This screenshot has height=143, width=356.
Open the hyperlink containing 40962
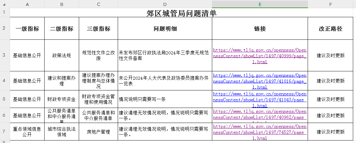pos(260,115)
